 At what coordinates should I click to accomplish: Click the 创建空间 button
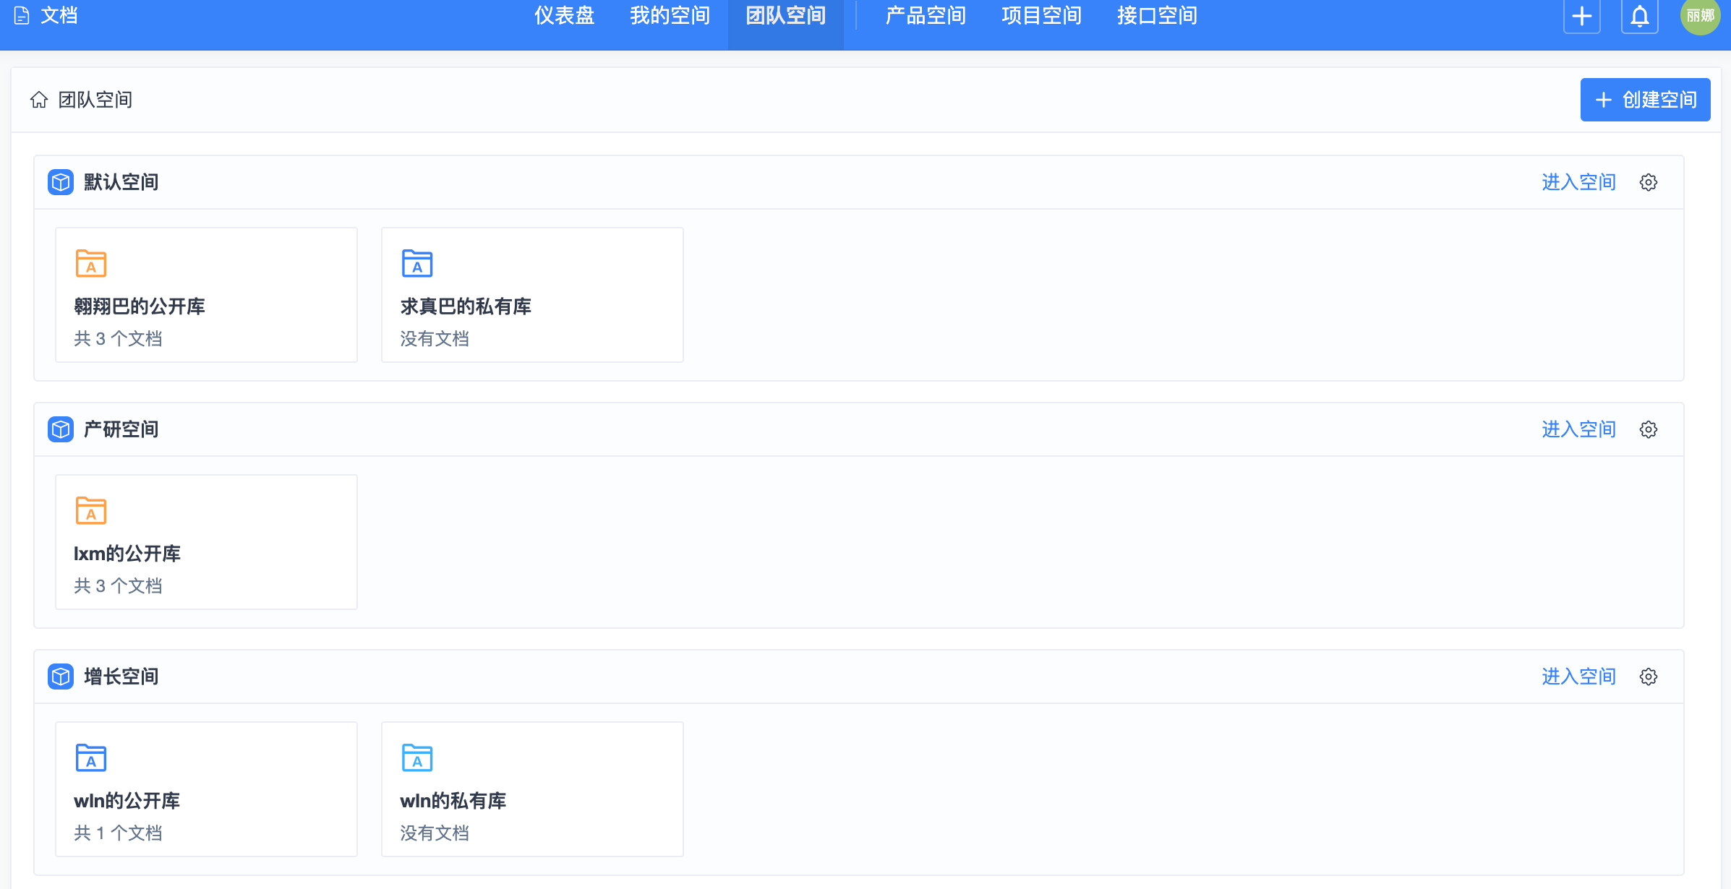(1645, 100)
